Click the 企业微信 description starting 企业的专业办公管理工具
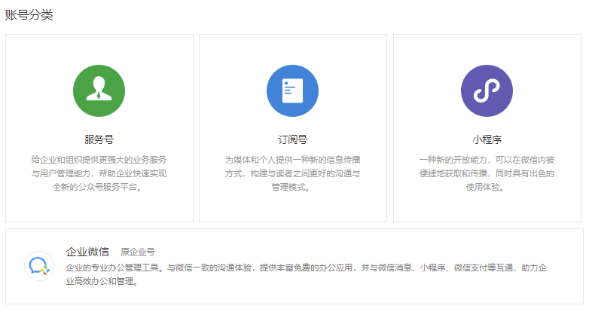The image size is (589, 315). point(306,274)
